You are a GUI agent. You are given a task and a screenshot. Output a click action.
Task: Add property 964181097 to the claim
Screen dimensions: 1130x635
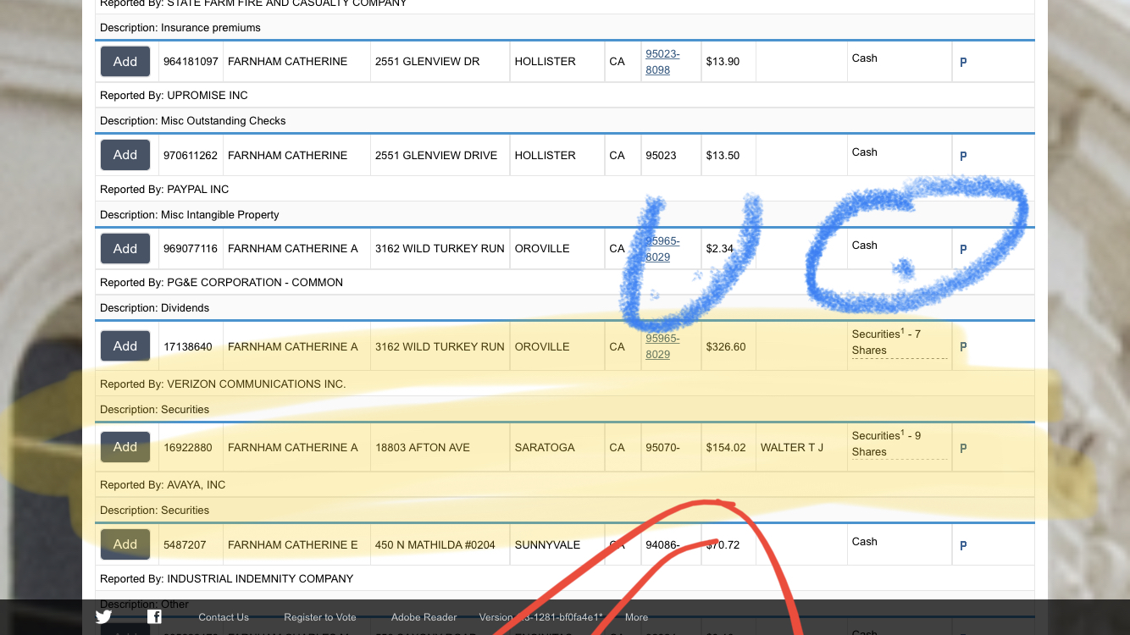pos(125,61)
